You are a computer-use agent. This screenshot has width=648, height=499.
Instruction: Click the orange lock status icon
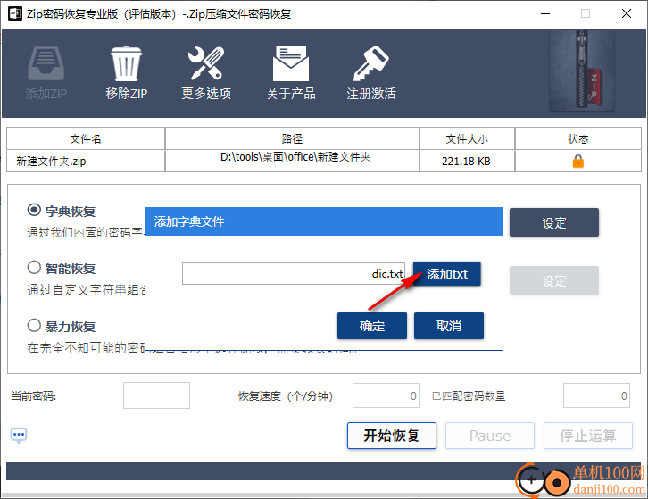[577, 161]
